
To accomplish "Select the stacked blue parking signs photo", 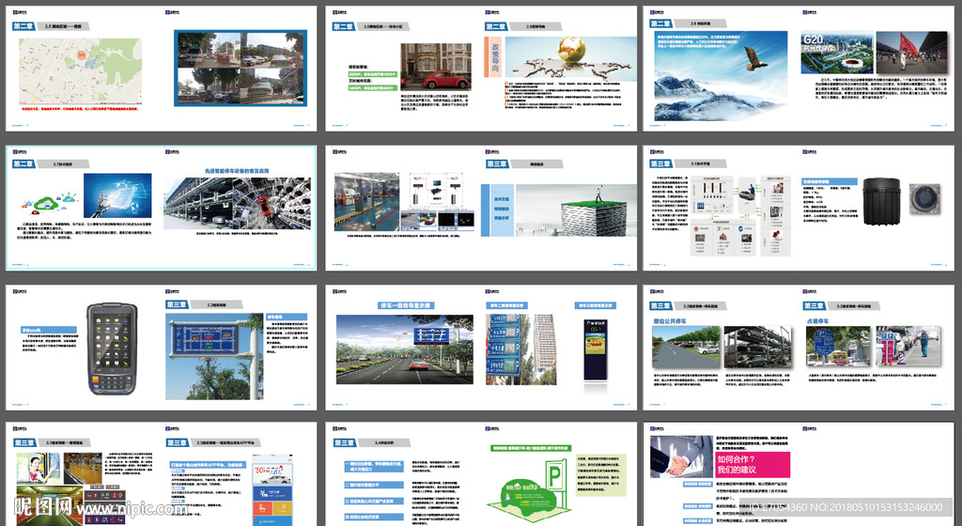I will pos(520,349).
